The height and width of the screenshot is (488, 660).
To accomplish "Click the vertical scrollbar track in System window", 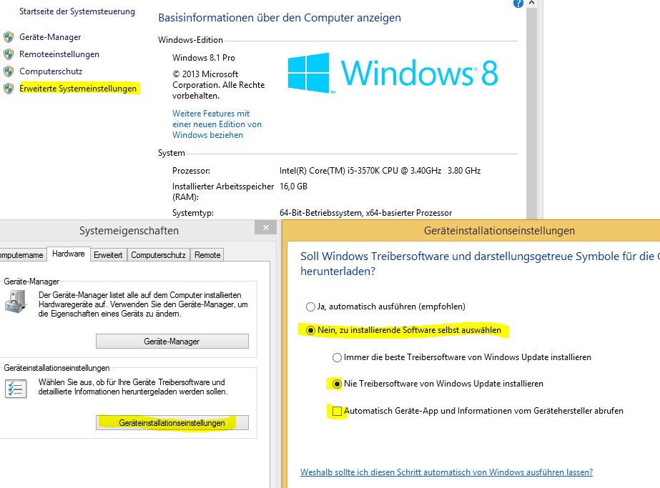I will point(531,114).
